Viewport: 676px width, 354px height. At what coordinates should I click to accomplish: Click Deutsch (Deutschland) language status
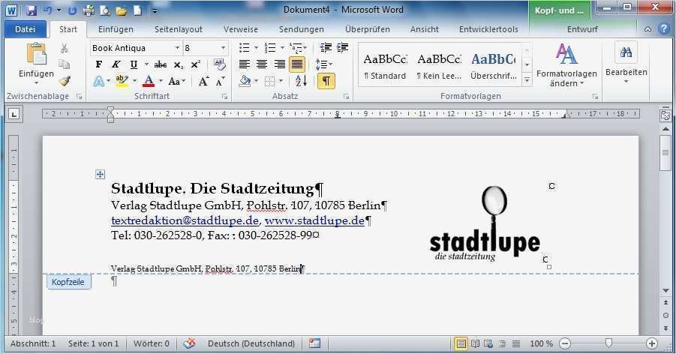click(x=251, y=343)
